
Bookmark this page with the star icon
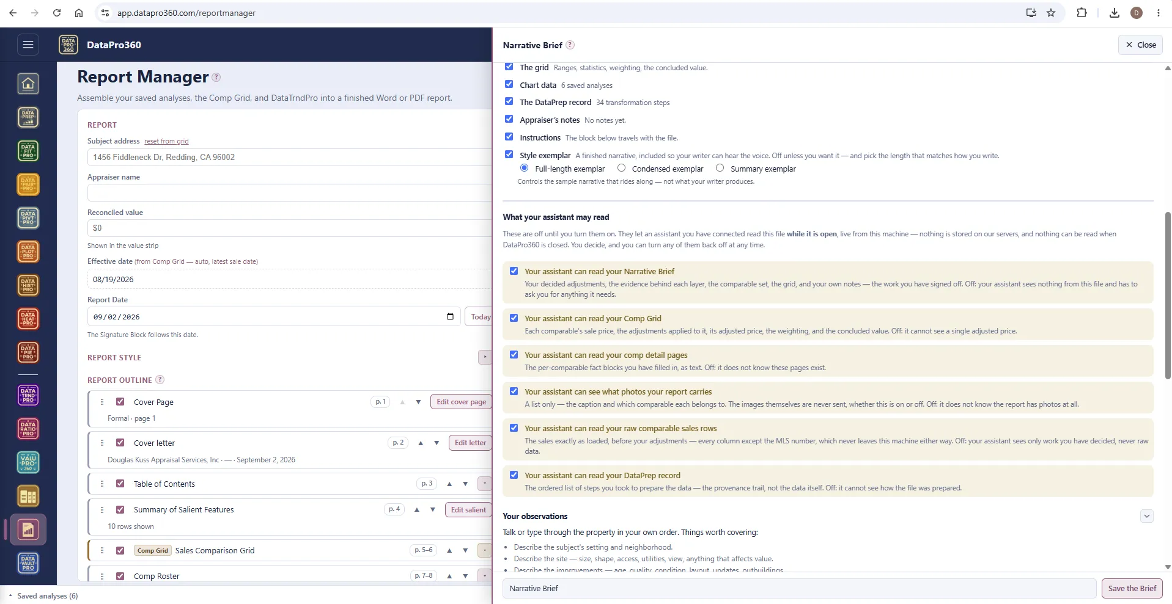1051,13
